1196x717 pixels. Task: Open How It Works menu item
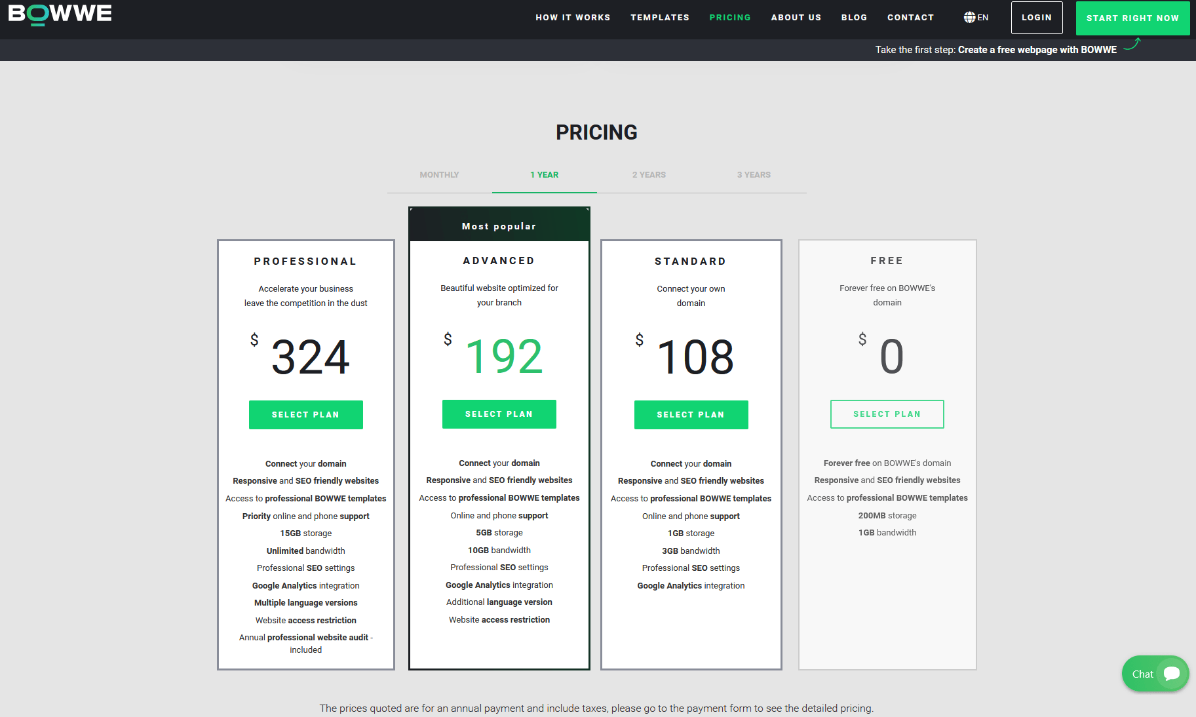(573, 18)
